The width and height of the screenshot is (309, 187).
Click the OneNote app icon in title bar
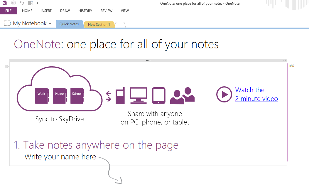tap(5, 3)
